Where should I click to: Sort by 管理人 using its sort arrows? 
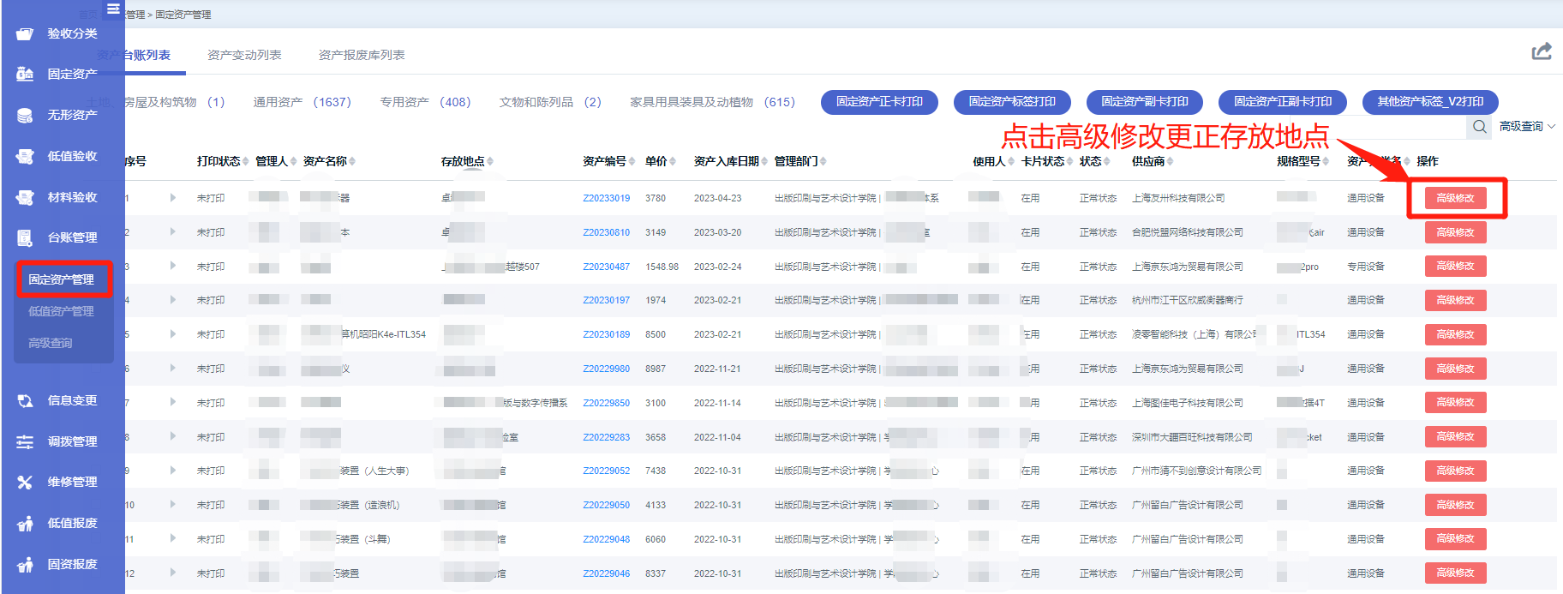pos(294,161)
